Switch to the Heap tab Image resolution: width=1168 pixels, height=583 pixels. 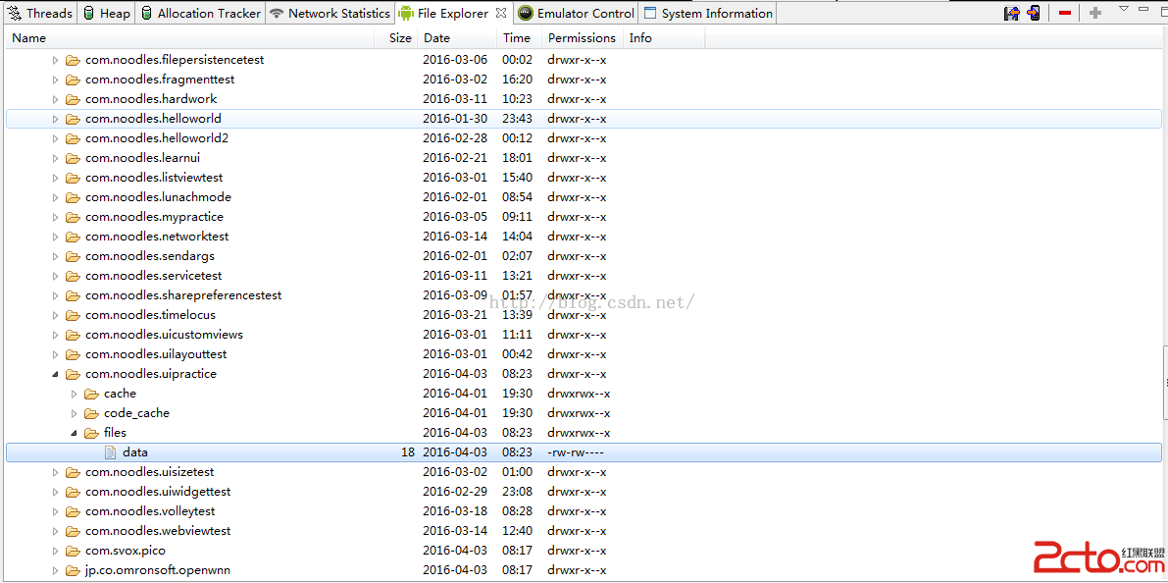point(107,14)
